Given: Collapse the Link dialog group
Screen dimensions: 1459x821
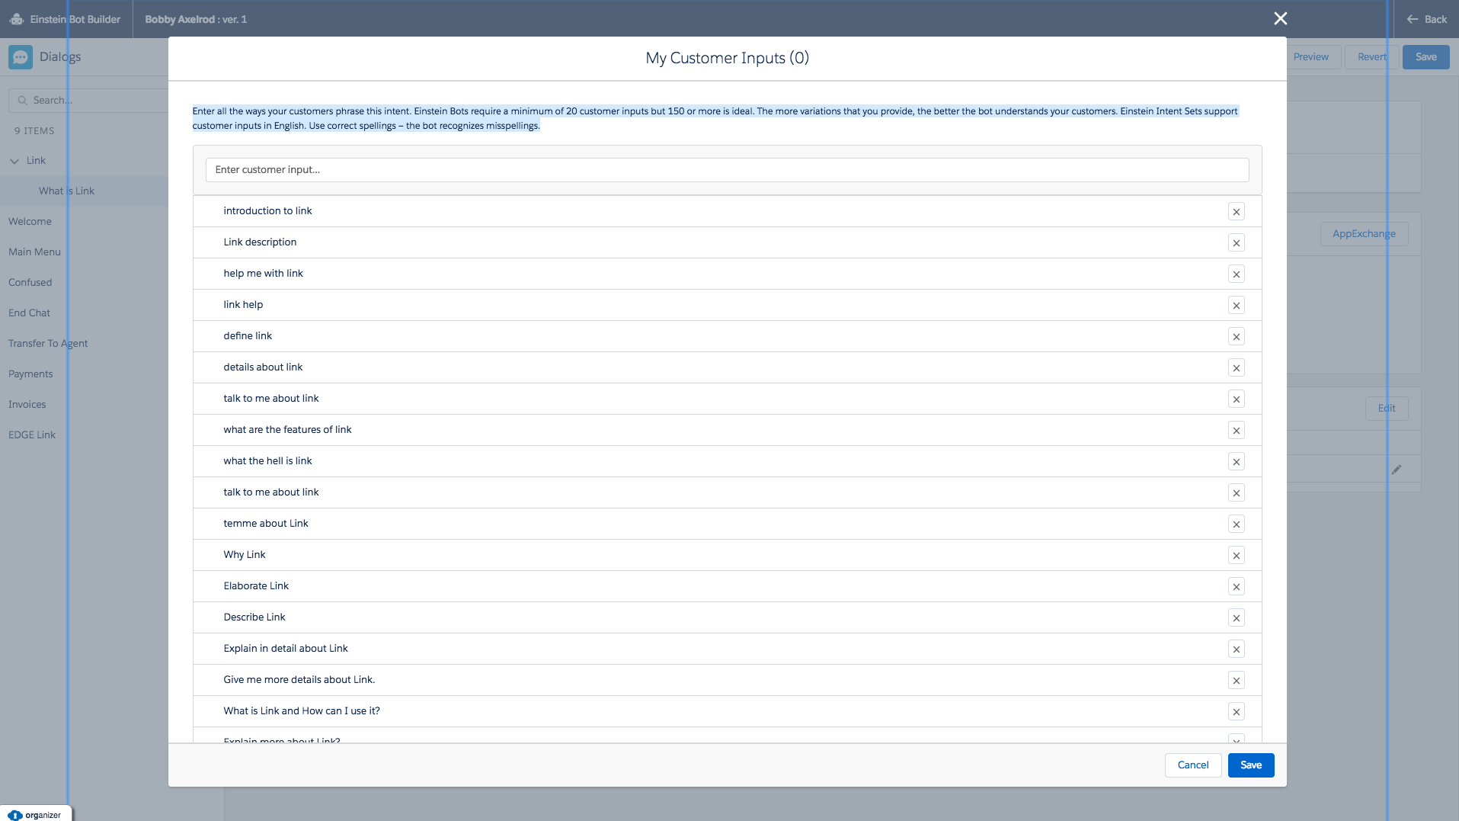Looking at the screenshot, I should click(14, 161).
